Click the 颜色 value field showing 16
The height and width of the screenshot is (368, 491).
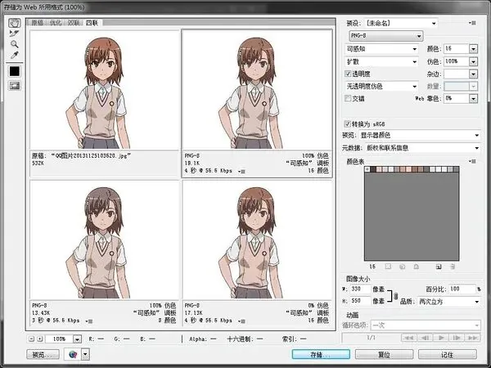pyautogui.click(x=457, y=49)
